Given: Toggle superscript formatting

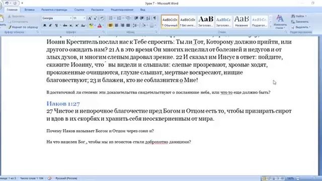Looking at the screenshot, I should point(76,26).
